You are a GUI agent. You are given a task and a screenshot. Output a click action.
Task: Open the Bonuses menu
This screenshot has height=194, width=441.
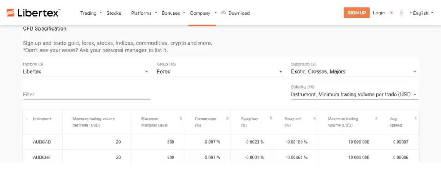pyautogui.click(x=171, y=13)
